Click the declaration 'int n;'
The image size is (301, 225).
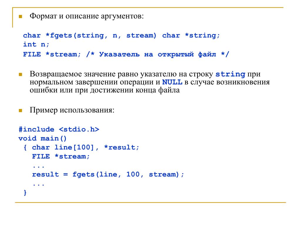[36, 45]
